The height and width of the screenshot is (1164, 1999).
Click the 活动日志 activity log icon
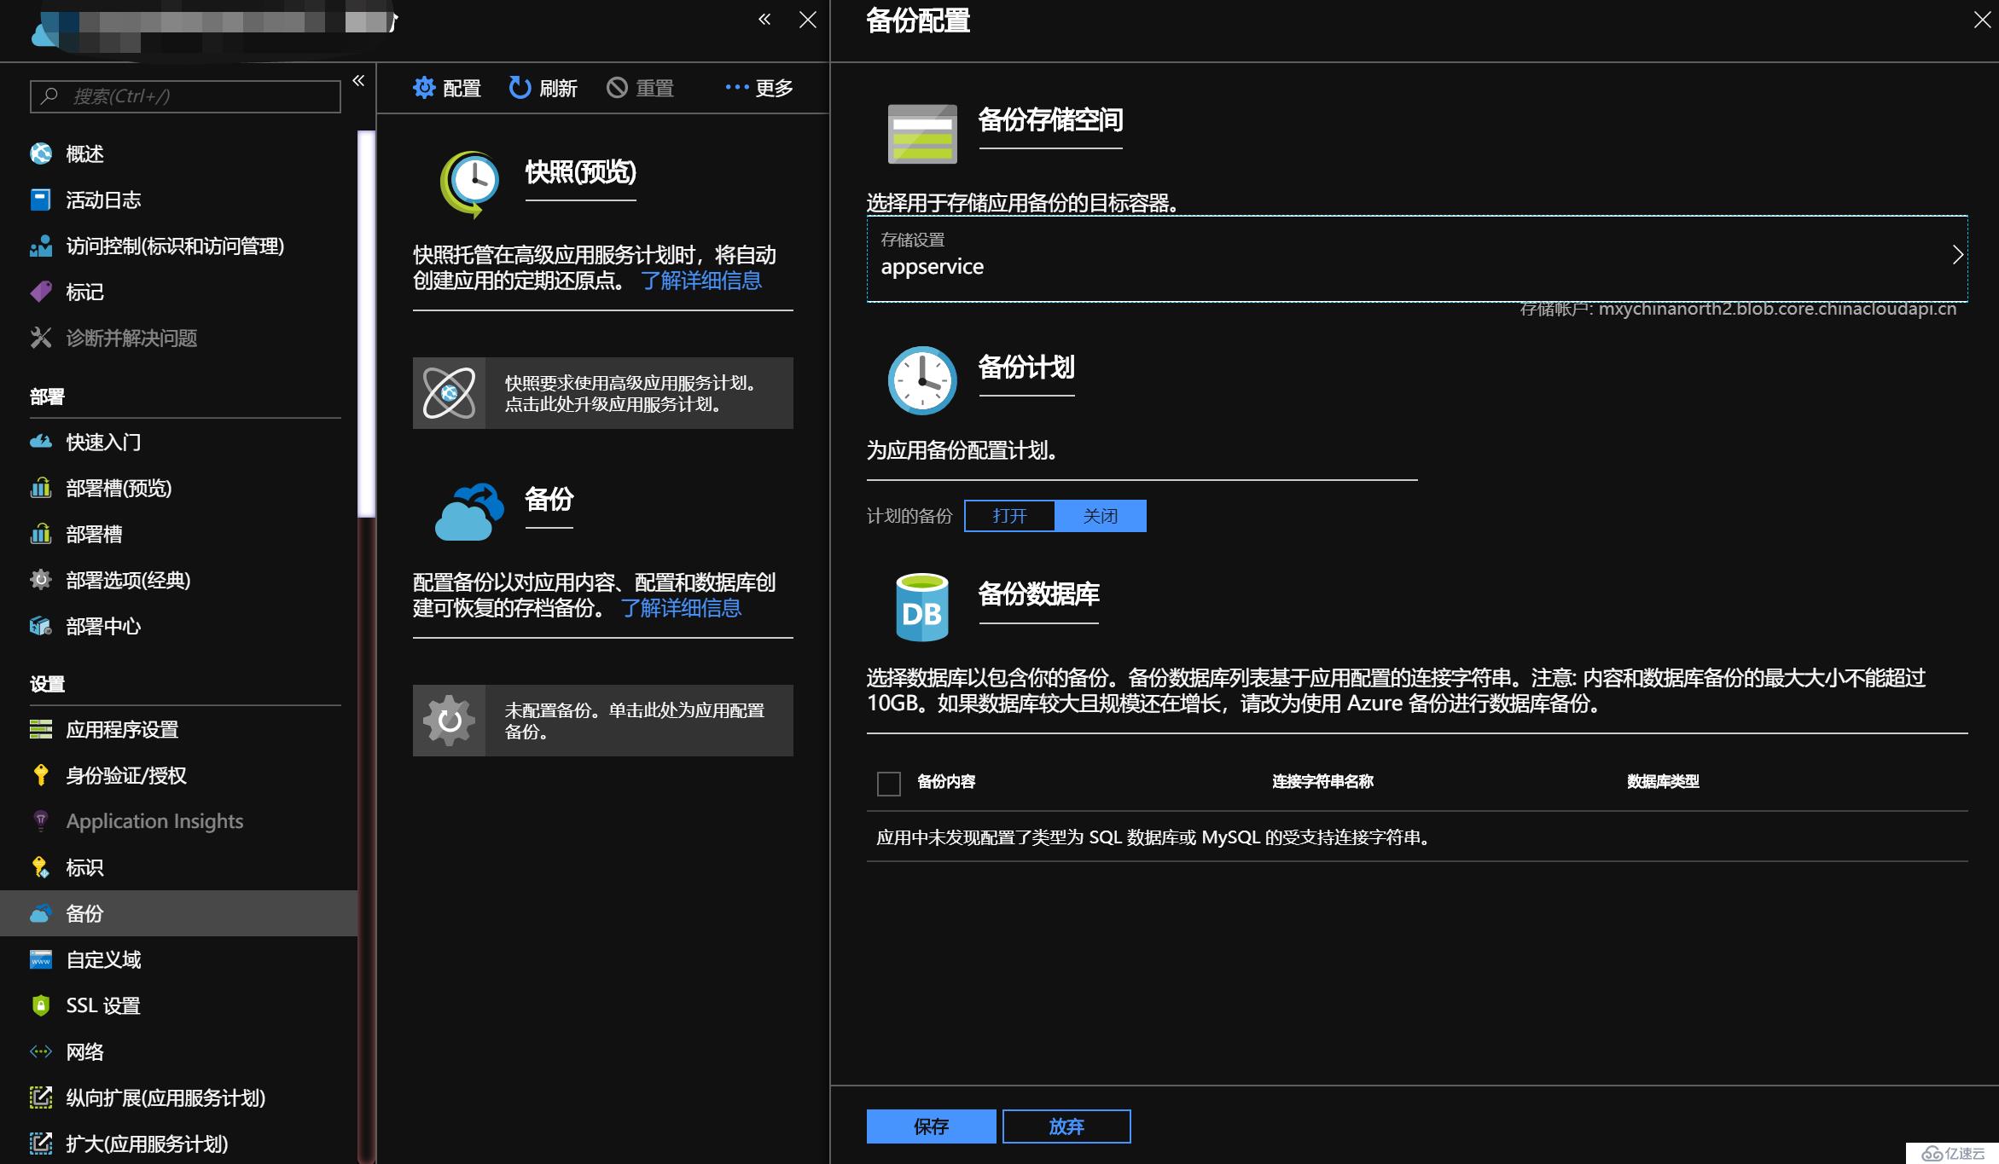pos(38,198)
